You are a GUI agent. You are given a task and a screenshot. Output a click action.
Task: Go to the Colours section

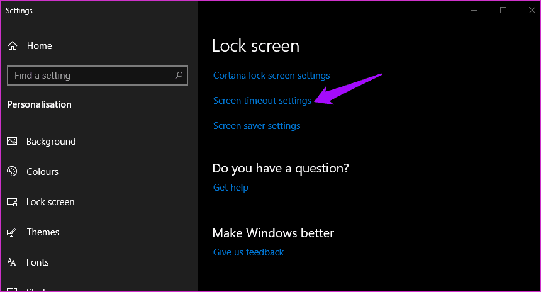coord(42,172)
